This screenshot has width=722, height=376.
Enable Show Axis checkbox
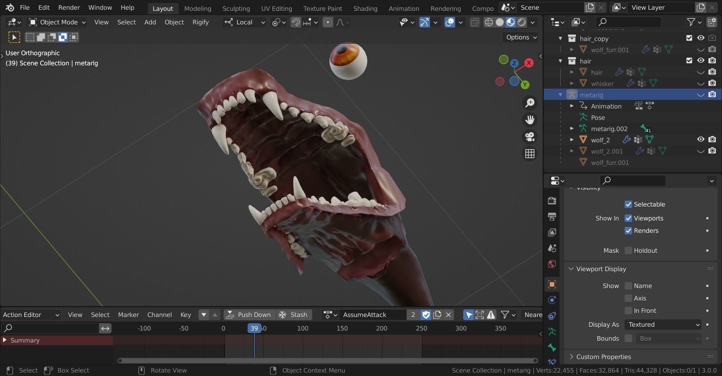[628, 298]
